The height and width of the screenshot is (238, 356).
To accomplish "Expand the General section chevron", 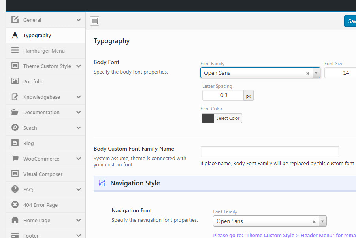I will 79,20.
